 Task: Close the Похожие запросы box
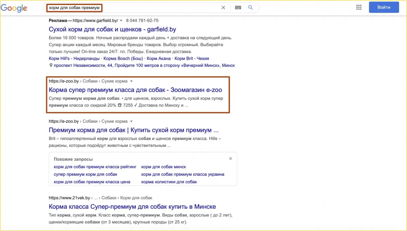coord(230,159)
